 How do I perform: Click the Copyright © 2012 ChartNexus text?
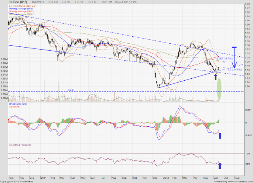17,181
